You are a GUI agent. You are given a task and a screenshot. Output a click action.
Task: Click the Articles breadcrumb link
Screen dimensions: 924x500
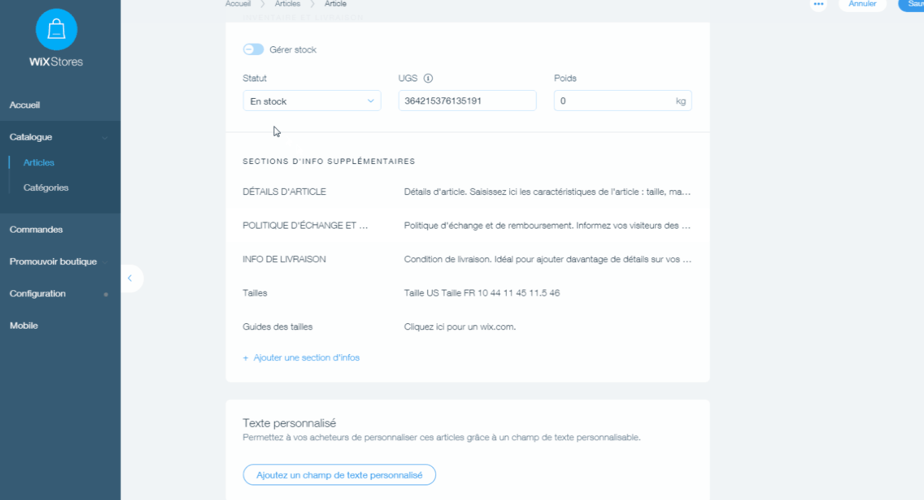(x=288, y=4)
